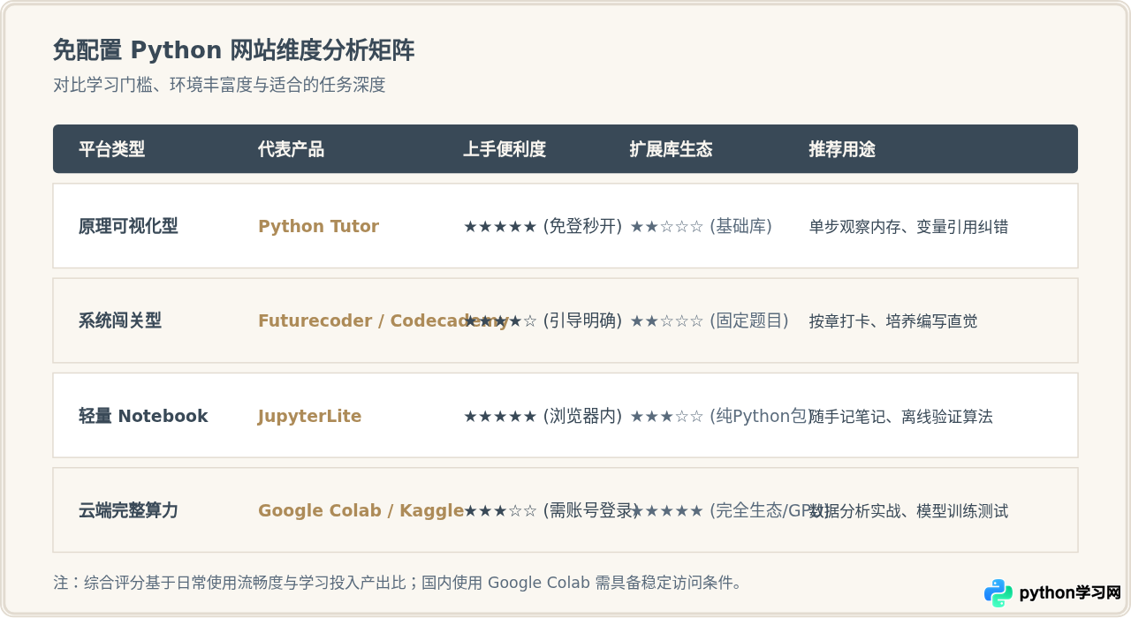The width and height of the screenshot is (1131, 618).
Task: Select the 云端完整算力 row label
Action: click(128, 510)
